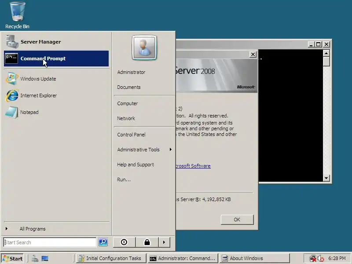The width and height of the screenshot is (352, 264).
Task: Switch to Administrator: Command Prompt taskbar button
Action: 183,258
